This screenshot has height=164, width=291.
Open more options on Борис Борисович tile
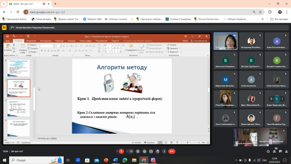point(282,99)
